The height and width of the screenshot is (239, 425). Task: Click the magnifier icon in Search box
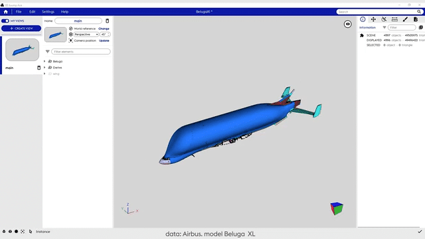click(x=419, y=12)
